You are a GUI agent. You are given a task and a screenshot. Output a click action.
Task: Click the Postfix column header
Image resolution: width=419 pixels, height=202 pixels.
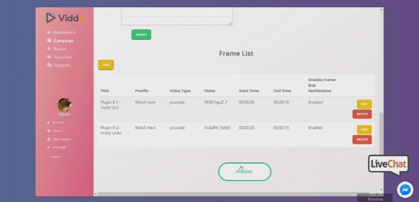tap(141, 91)
